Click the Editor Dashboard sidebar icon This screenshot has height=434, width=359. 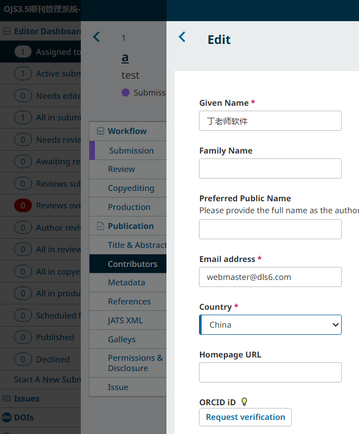pos(7,31)
